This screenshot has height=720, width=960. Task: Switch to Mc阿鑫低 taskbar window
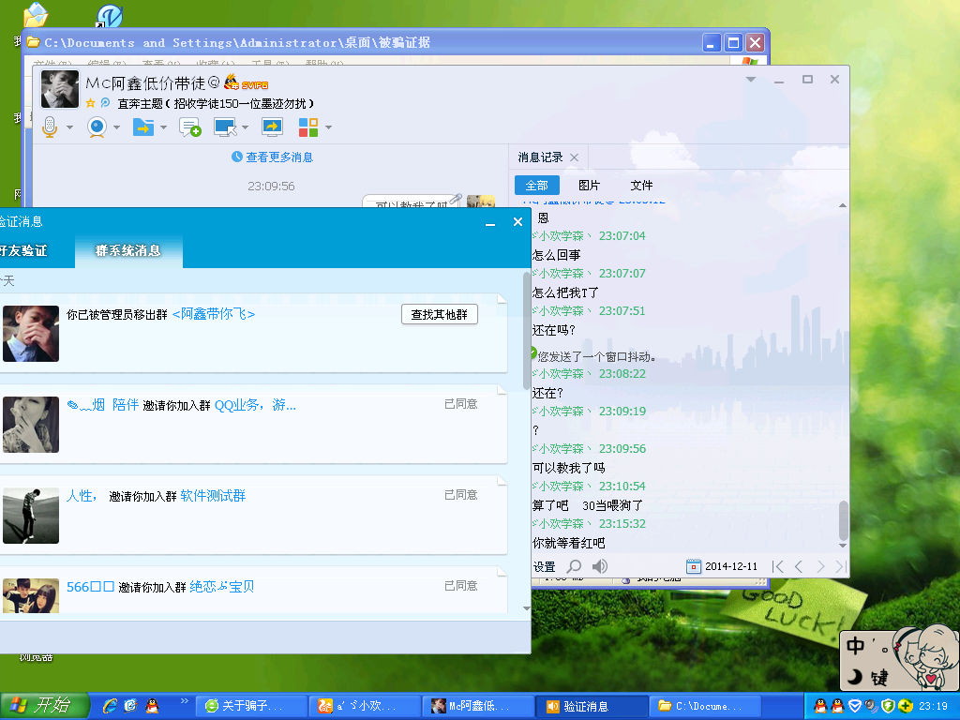(477, 706)
